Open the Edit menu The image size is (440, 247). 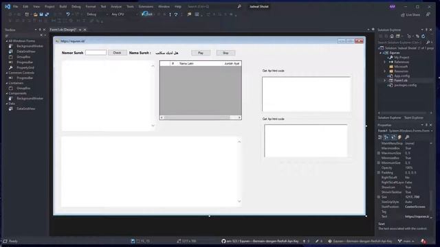(25, 6)
